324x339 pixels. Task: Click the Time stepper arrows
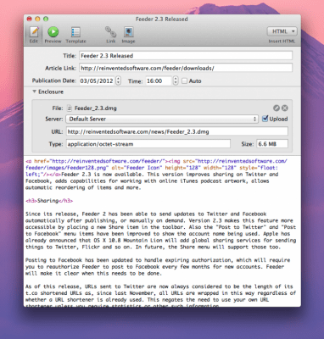click(x=176, y=81)
